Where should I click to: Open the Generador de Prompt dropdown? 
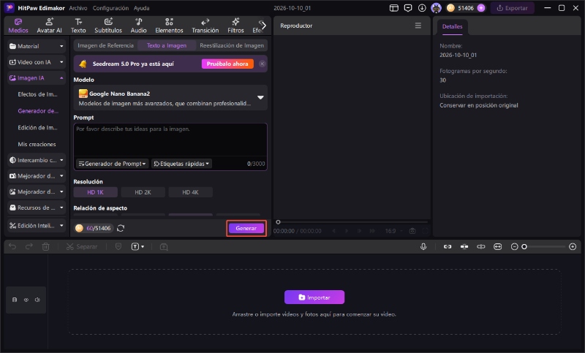coord(113,164)
